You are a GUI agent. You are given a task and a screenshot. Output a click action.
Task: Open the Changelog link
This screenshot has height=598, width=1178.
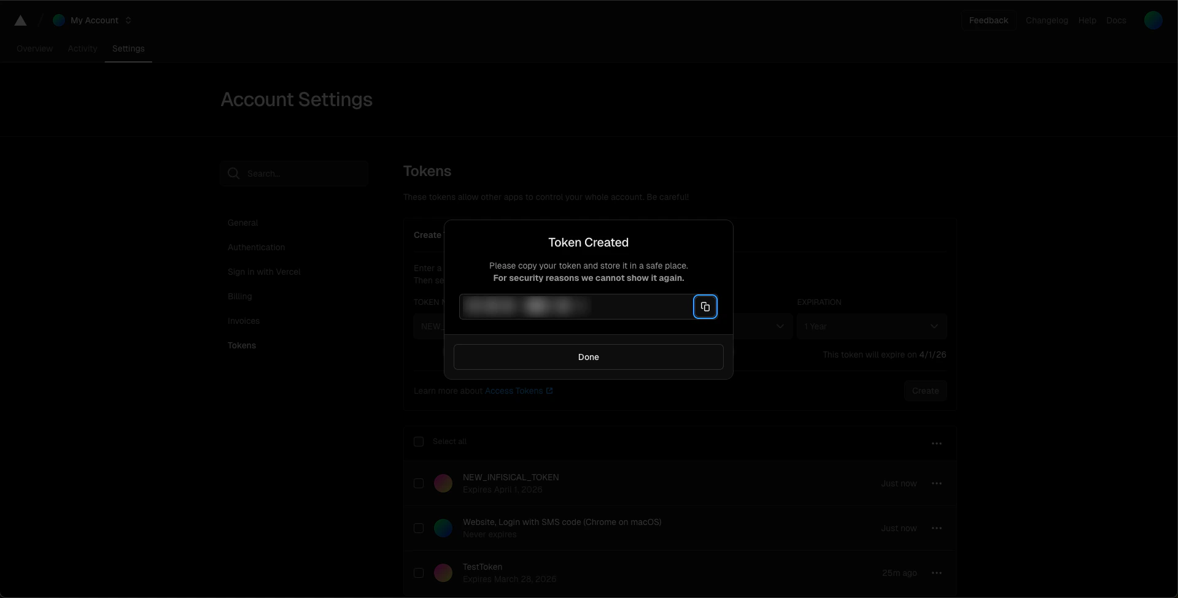click(1047, 20)
